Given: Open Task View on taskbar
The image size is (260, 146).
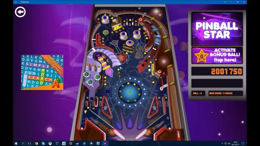Looking at the screenshot, I should (29, 143).
